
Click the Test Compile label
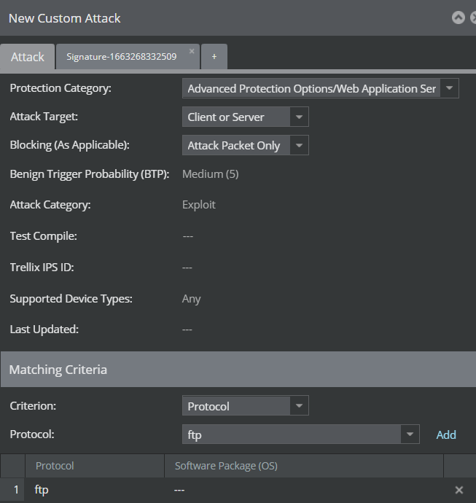[x=43, y=236]
